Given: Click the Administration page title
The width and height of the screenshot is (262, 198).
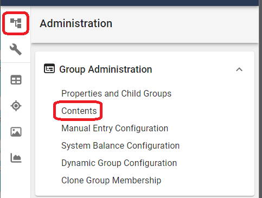Looking at the screenshot, I should pyautogui.click(x=76, y=23).
